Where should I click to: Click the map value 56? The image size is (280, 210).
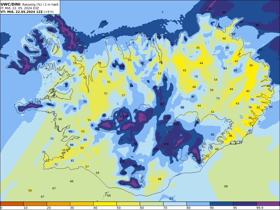tap(212, 90)
